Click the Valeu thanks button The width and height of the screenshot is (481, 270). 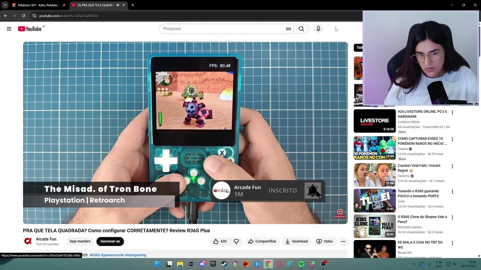pos(324,241)
